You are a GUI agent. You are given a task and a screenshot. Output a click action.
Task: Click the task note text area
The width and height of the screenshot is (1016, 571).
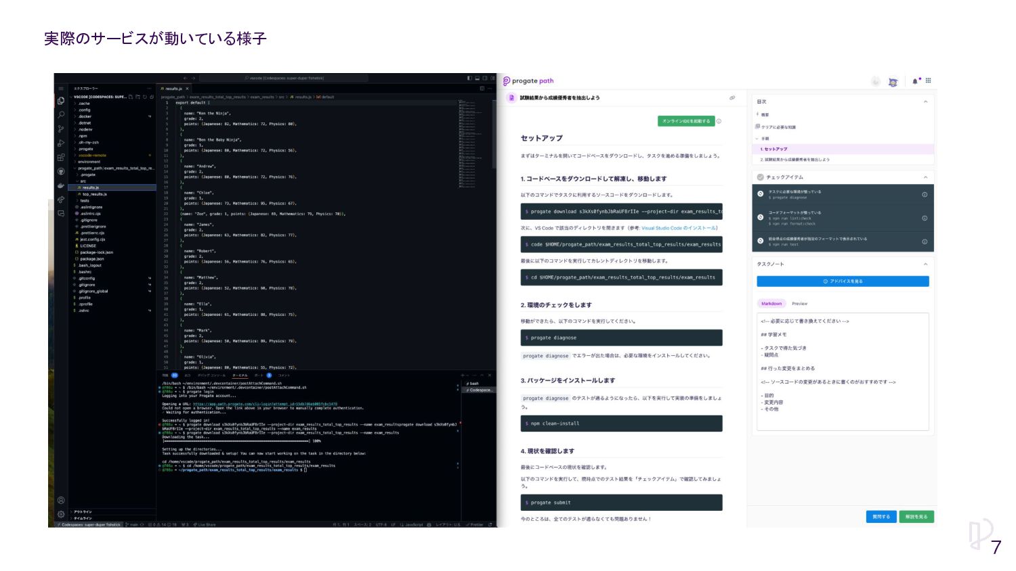[x=843, y=372]
